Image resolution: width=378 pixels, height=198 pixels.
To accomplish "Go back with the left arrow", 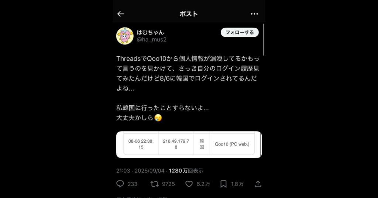I will click(x=121, y=14).
